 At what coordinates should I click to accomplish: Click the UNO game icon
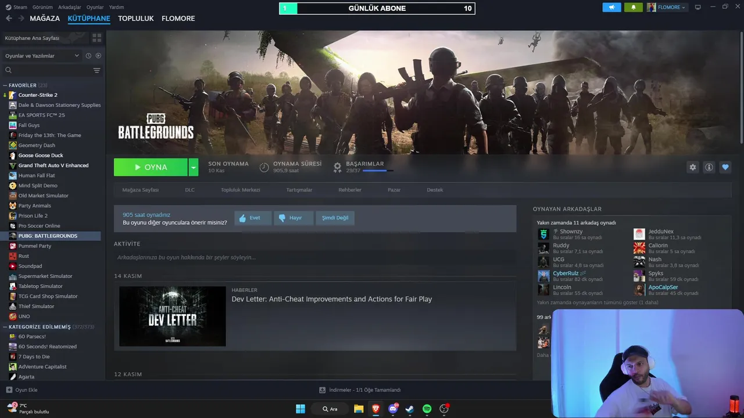13,316
